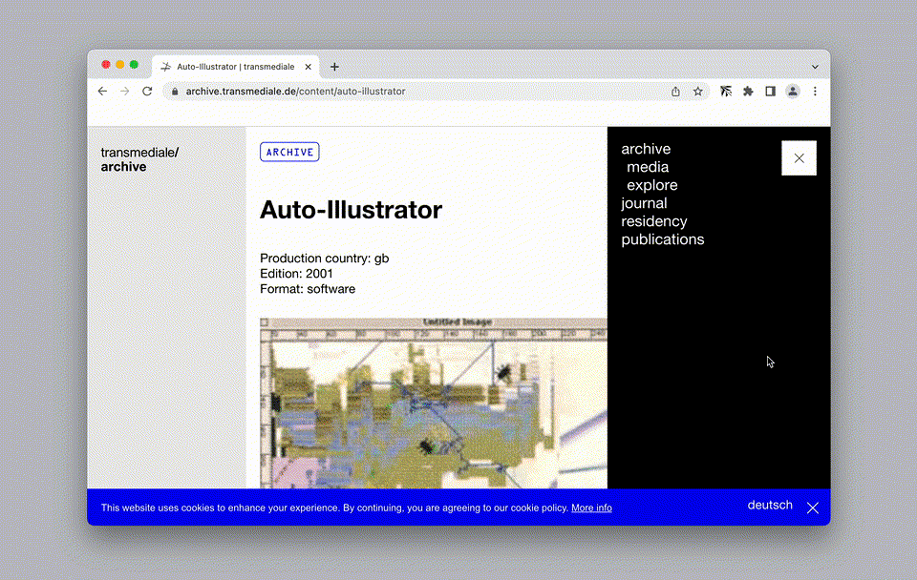Click the browser back arrow
The width and height of the screenshot is (917, 580).
(102, 92)
